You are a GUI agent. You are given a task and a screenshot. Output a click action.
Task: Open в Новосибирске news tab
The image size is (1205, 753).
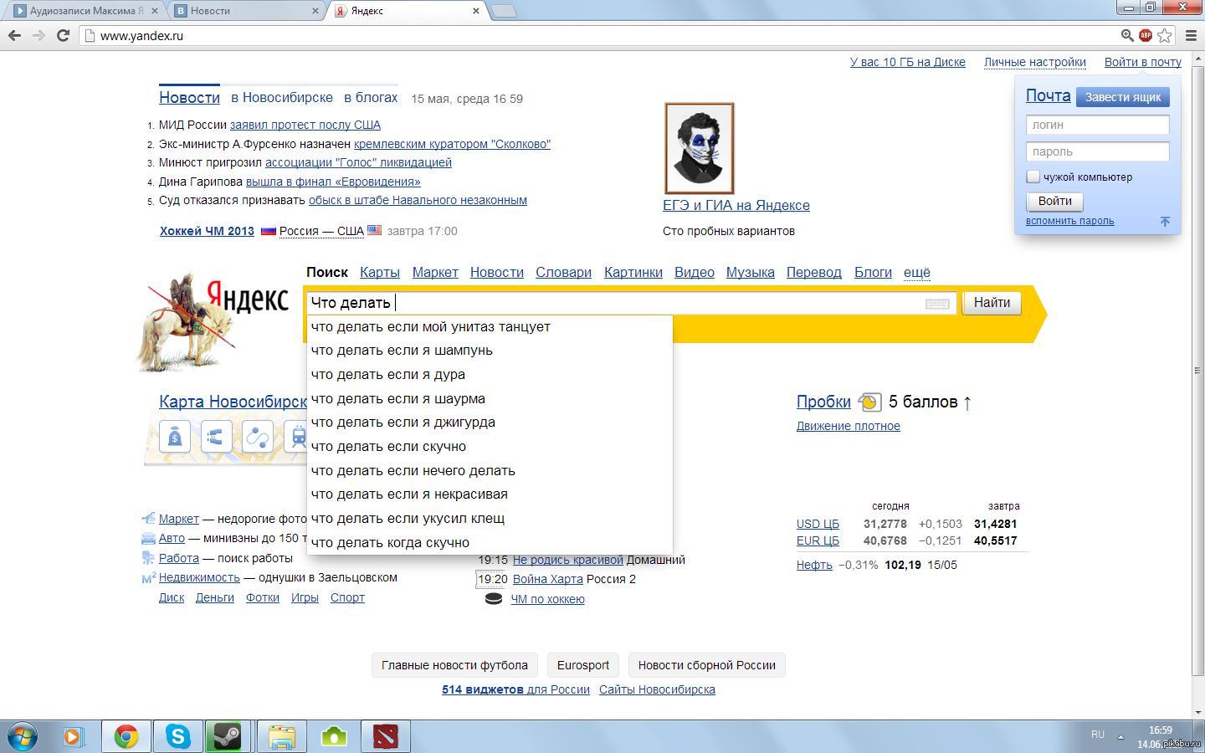coord(282,97)
